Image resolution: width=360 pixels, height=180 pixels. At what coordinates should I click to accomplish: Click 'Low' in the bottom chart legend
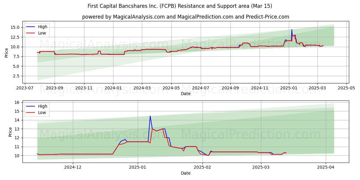coord(42,112)
